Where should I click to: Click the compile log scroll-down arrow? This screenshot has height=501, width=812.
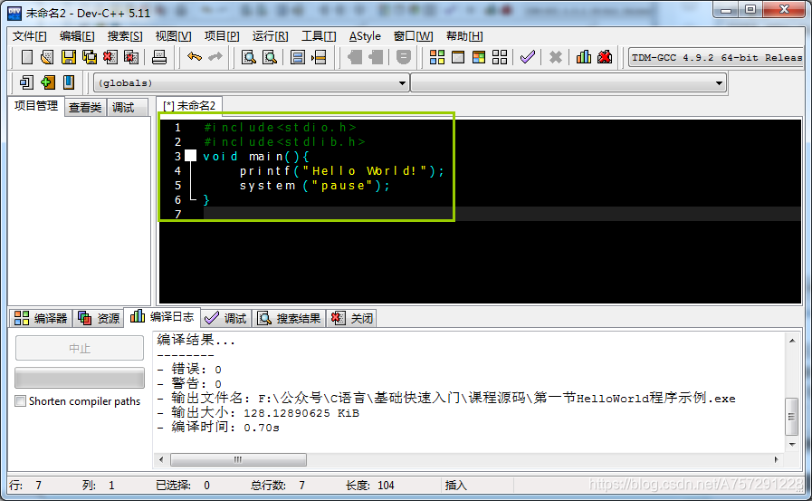[x=792, y=445]
